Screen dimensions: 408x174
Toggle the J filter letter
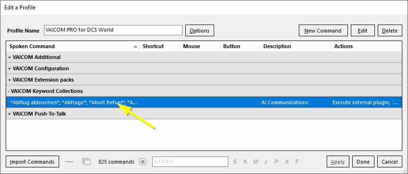(x=266, y=162)
